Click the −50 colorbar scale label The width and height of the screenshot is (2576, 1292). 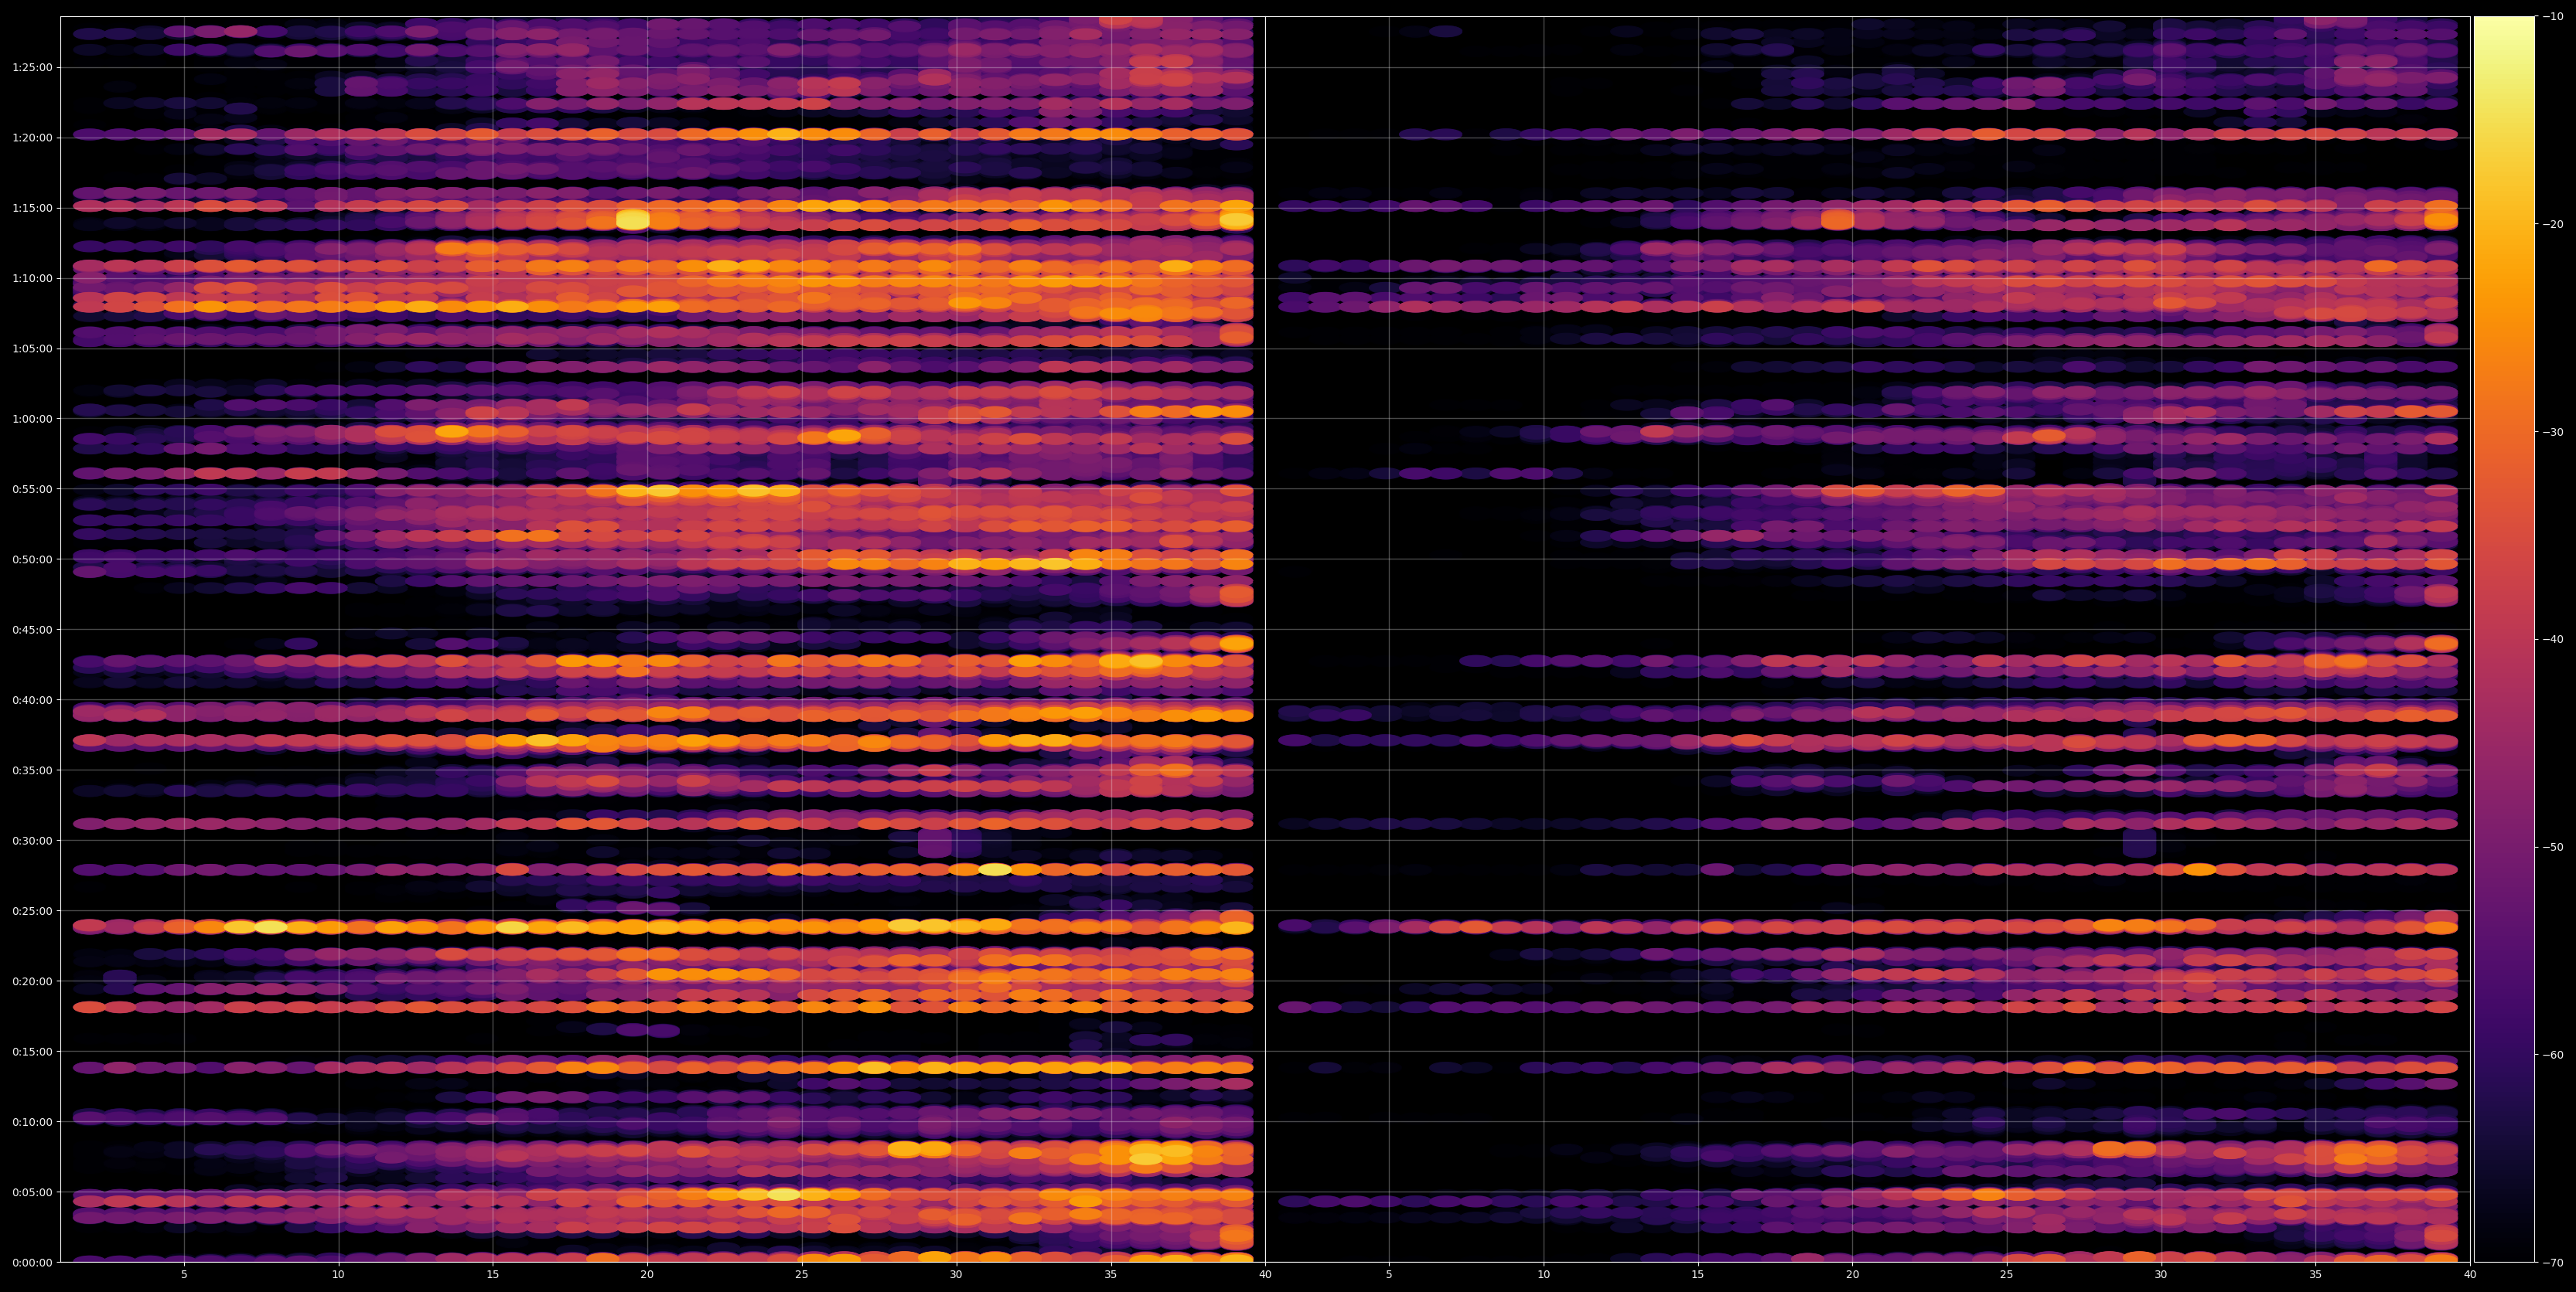click(x=2553, y=848)
